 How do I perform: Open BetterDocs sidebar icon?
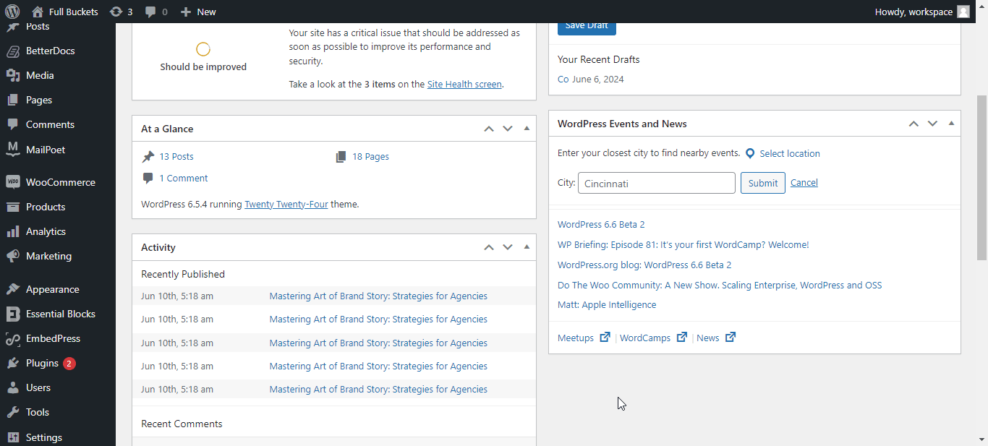tap(13, 51)
